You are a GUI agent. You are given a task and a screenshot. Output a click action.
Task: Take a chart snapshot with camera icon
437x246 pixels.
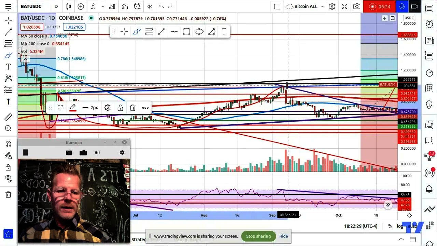point(357,6)
